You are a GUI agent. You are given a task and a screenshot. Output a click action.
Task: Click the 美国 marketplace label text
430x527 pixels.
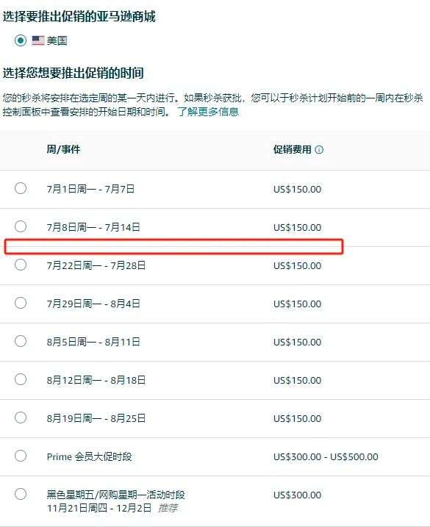click(x=57, y=40)
